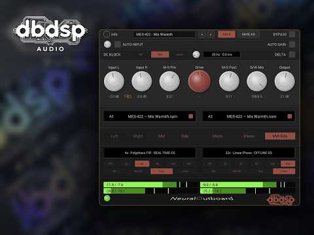The height and width of the screenshot is (235, 314).
Task: Click the D/W Mix knob
Action: pyautogui.click(x=257, y=82)
